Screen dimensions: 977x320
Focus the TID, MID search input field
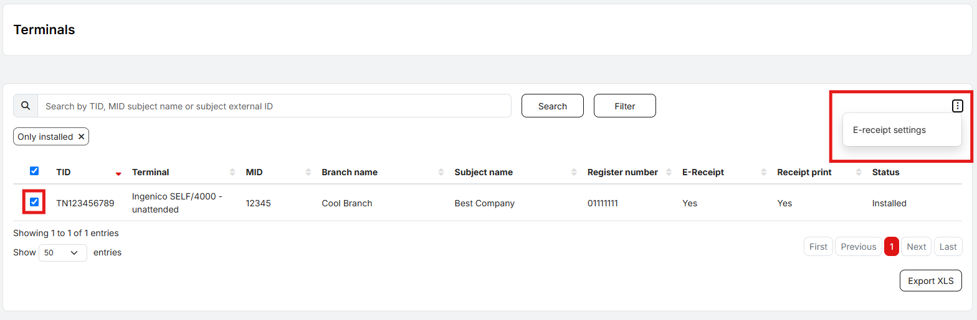tap(275, 106)
